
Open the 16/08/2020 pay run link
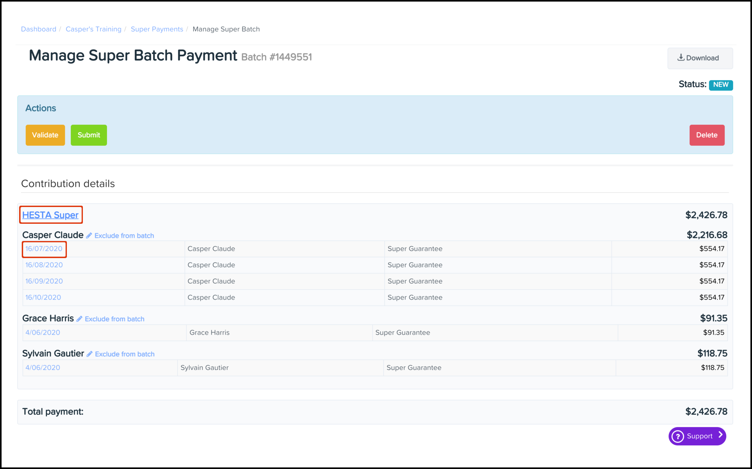tap(44, 265)
